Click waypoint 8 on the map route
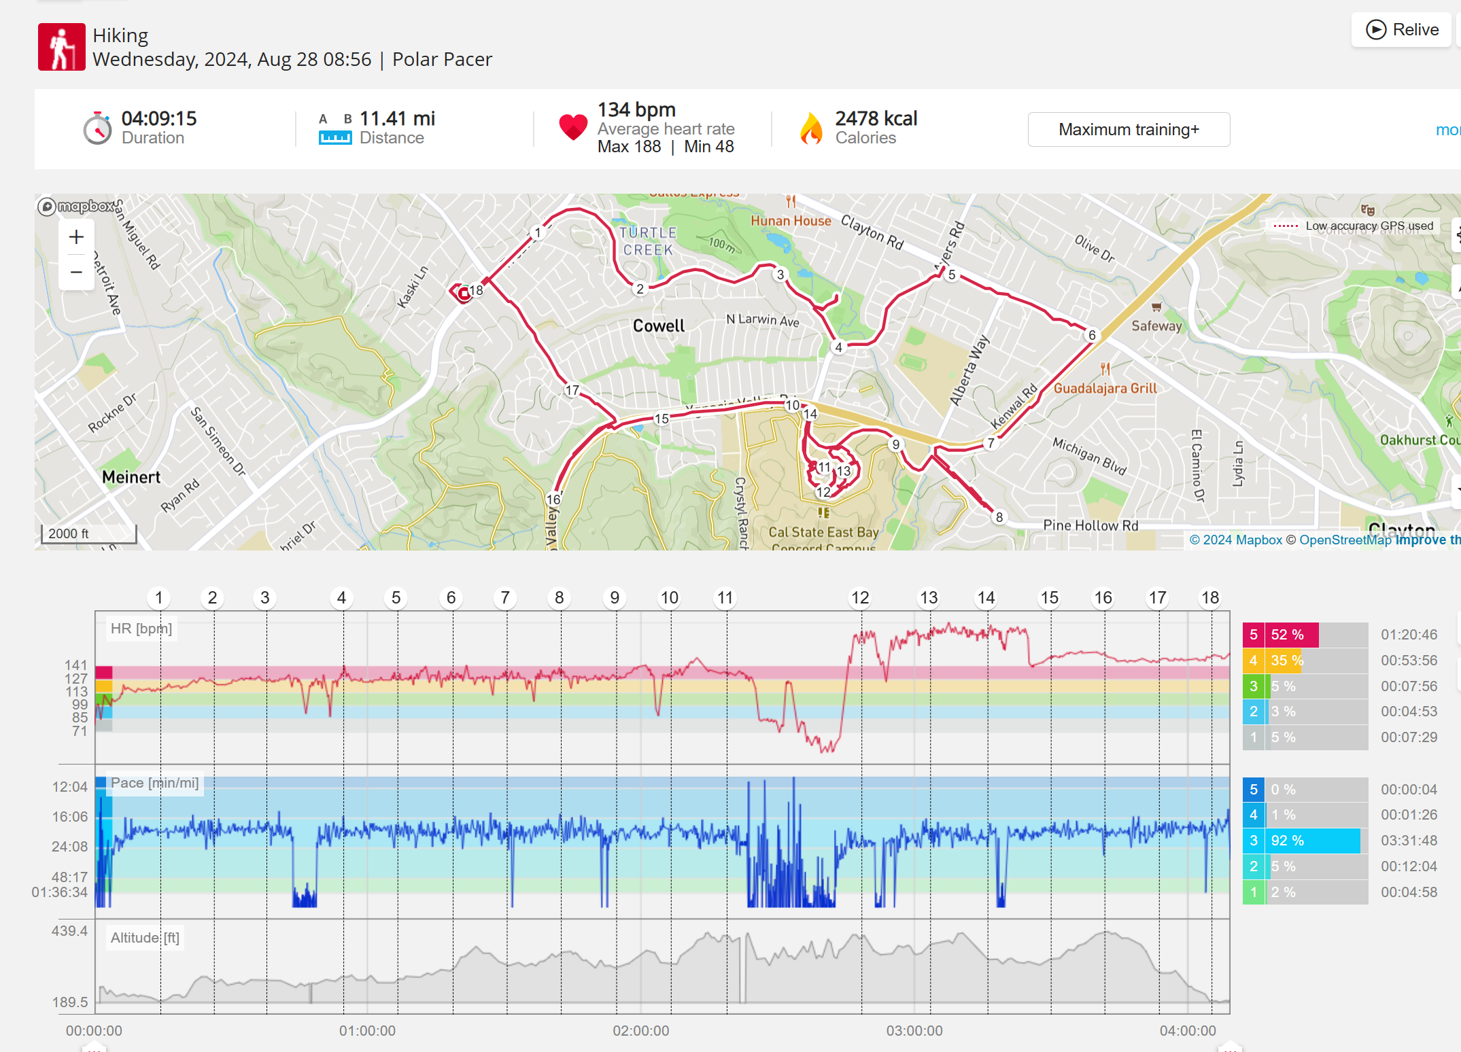 click(x=999, y=517)
